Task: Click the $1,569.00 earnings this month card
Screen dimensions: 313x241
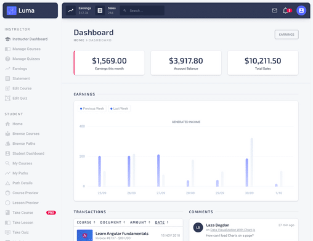Action: [109, 63]
